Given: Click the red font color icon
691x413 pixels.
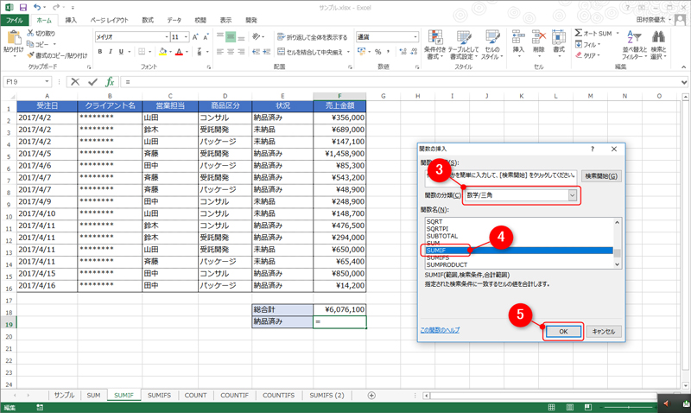Looking at the screenshot, I should (179, 52).
